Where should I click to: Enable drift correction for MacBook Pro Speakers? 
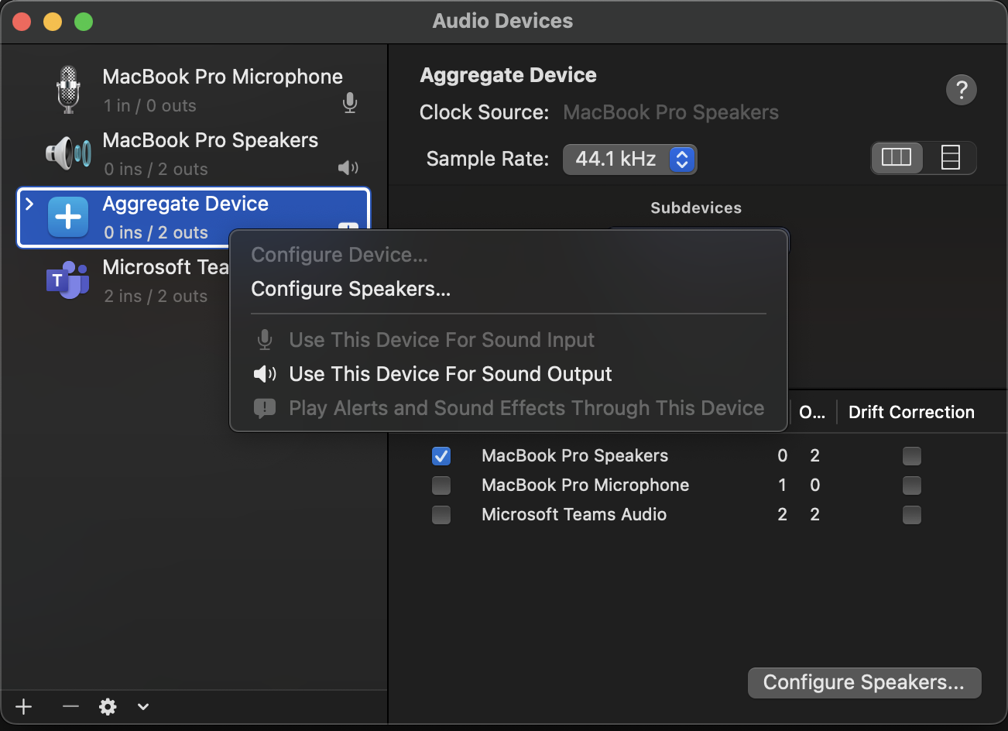[x=911, y=456]
